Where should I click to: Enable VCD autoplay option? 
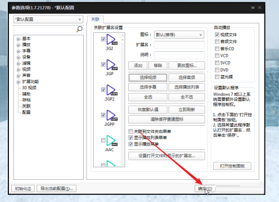point(217,56)
